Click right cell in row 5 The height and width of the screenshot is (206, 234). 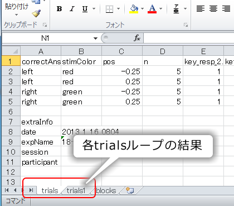point(41,102)
